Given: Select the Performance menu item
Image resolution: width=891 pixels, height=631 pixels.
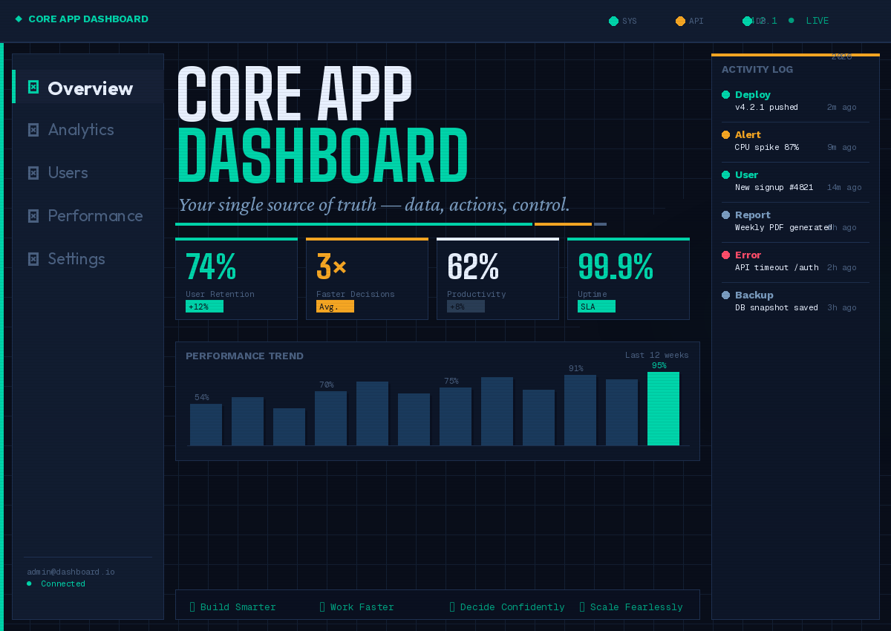Looking at the screenshot, I should click(95, 216).
